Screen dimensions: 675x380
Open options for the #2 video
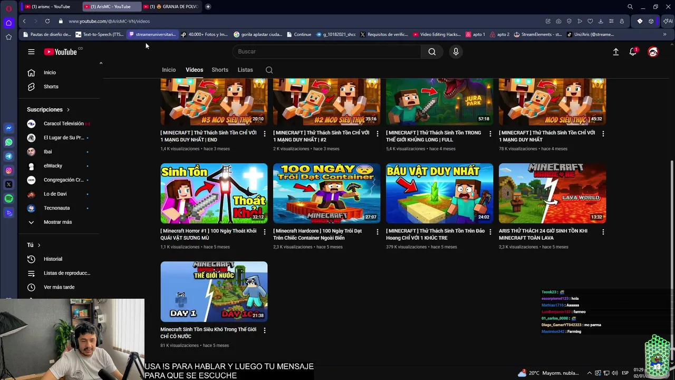377,134
